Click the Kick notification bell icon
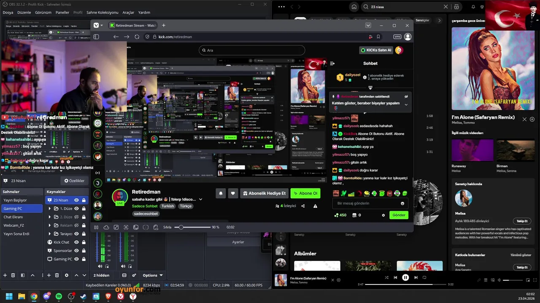Image resolution: width=540 pixels, height=303 pixels. pos(221,193)
